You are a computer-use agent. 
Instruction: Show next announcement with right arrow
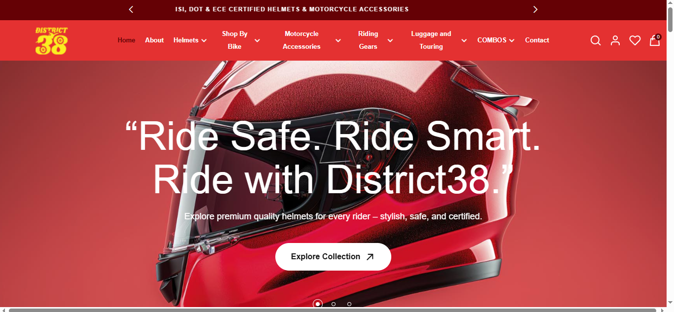(x=535, y=9)
